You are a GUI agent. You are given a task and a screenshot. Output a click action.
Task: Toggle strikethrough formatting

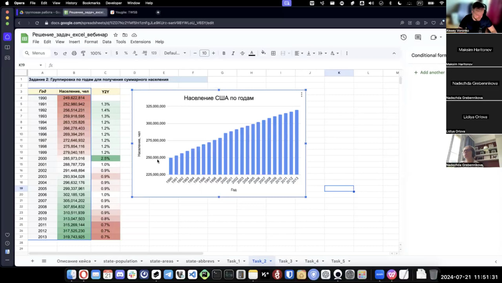pos(242,53)
